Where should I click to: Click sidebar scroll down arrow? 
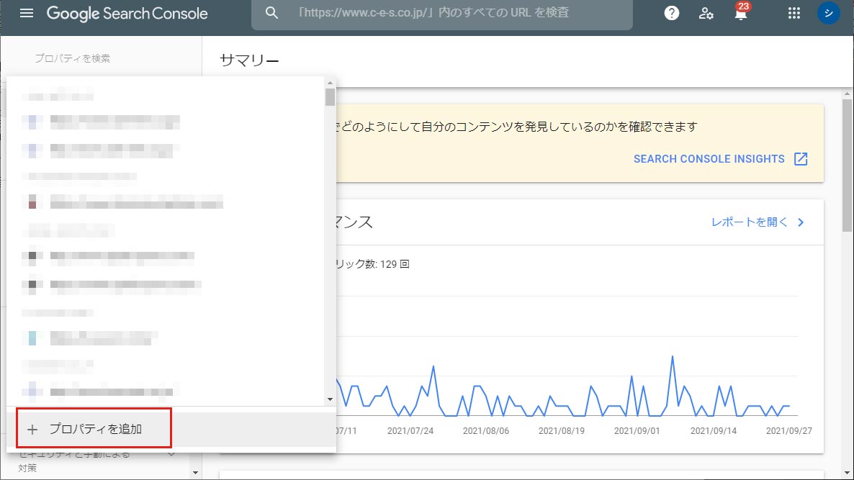pyautogui.click(x=196, y=473)
